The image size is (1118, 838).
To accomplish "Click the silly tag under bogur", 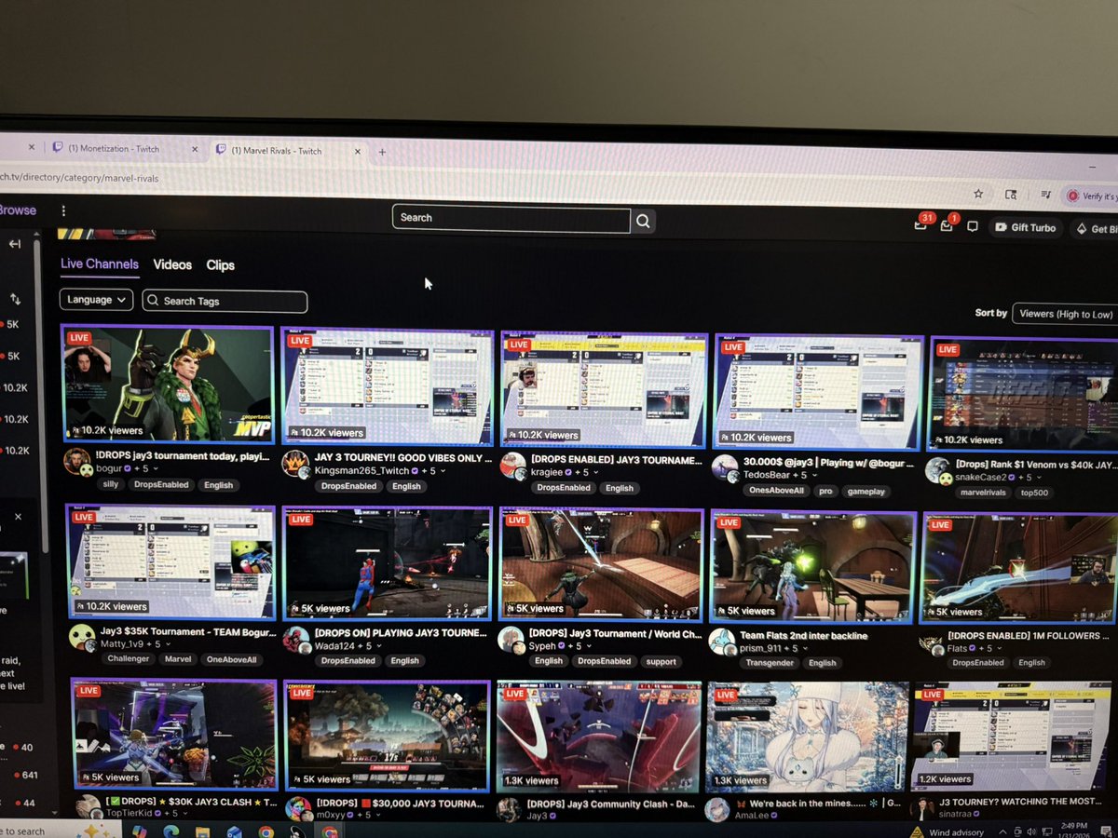I will click(x=111, y=485).
